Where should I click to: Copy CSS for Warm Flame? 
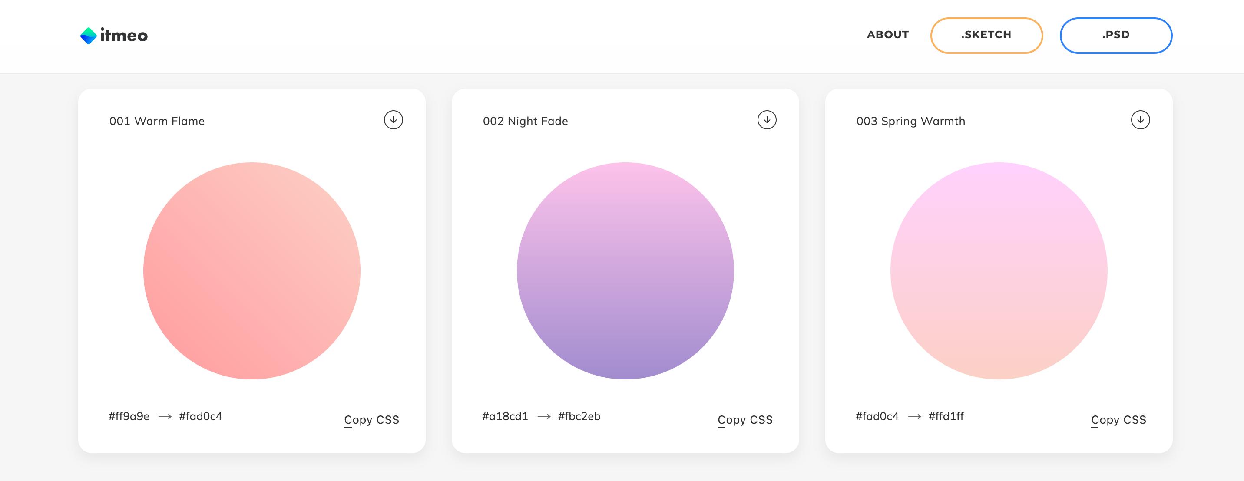coord(371,420)
